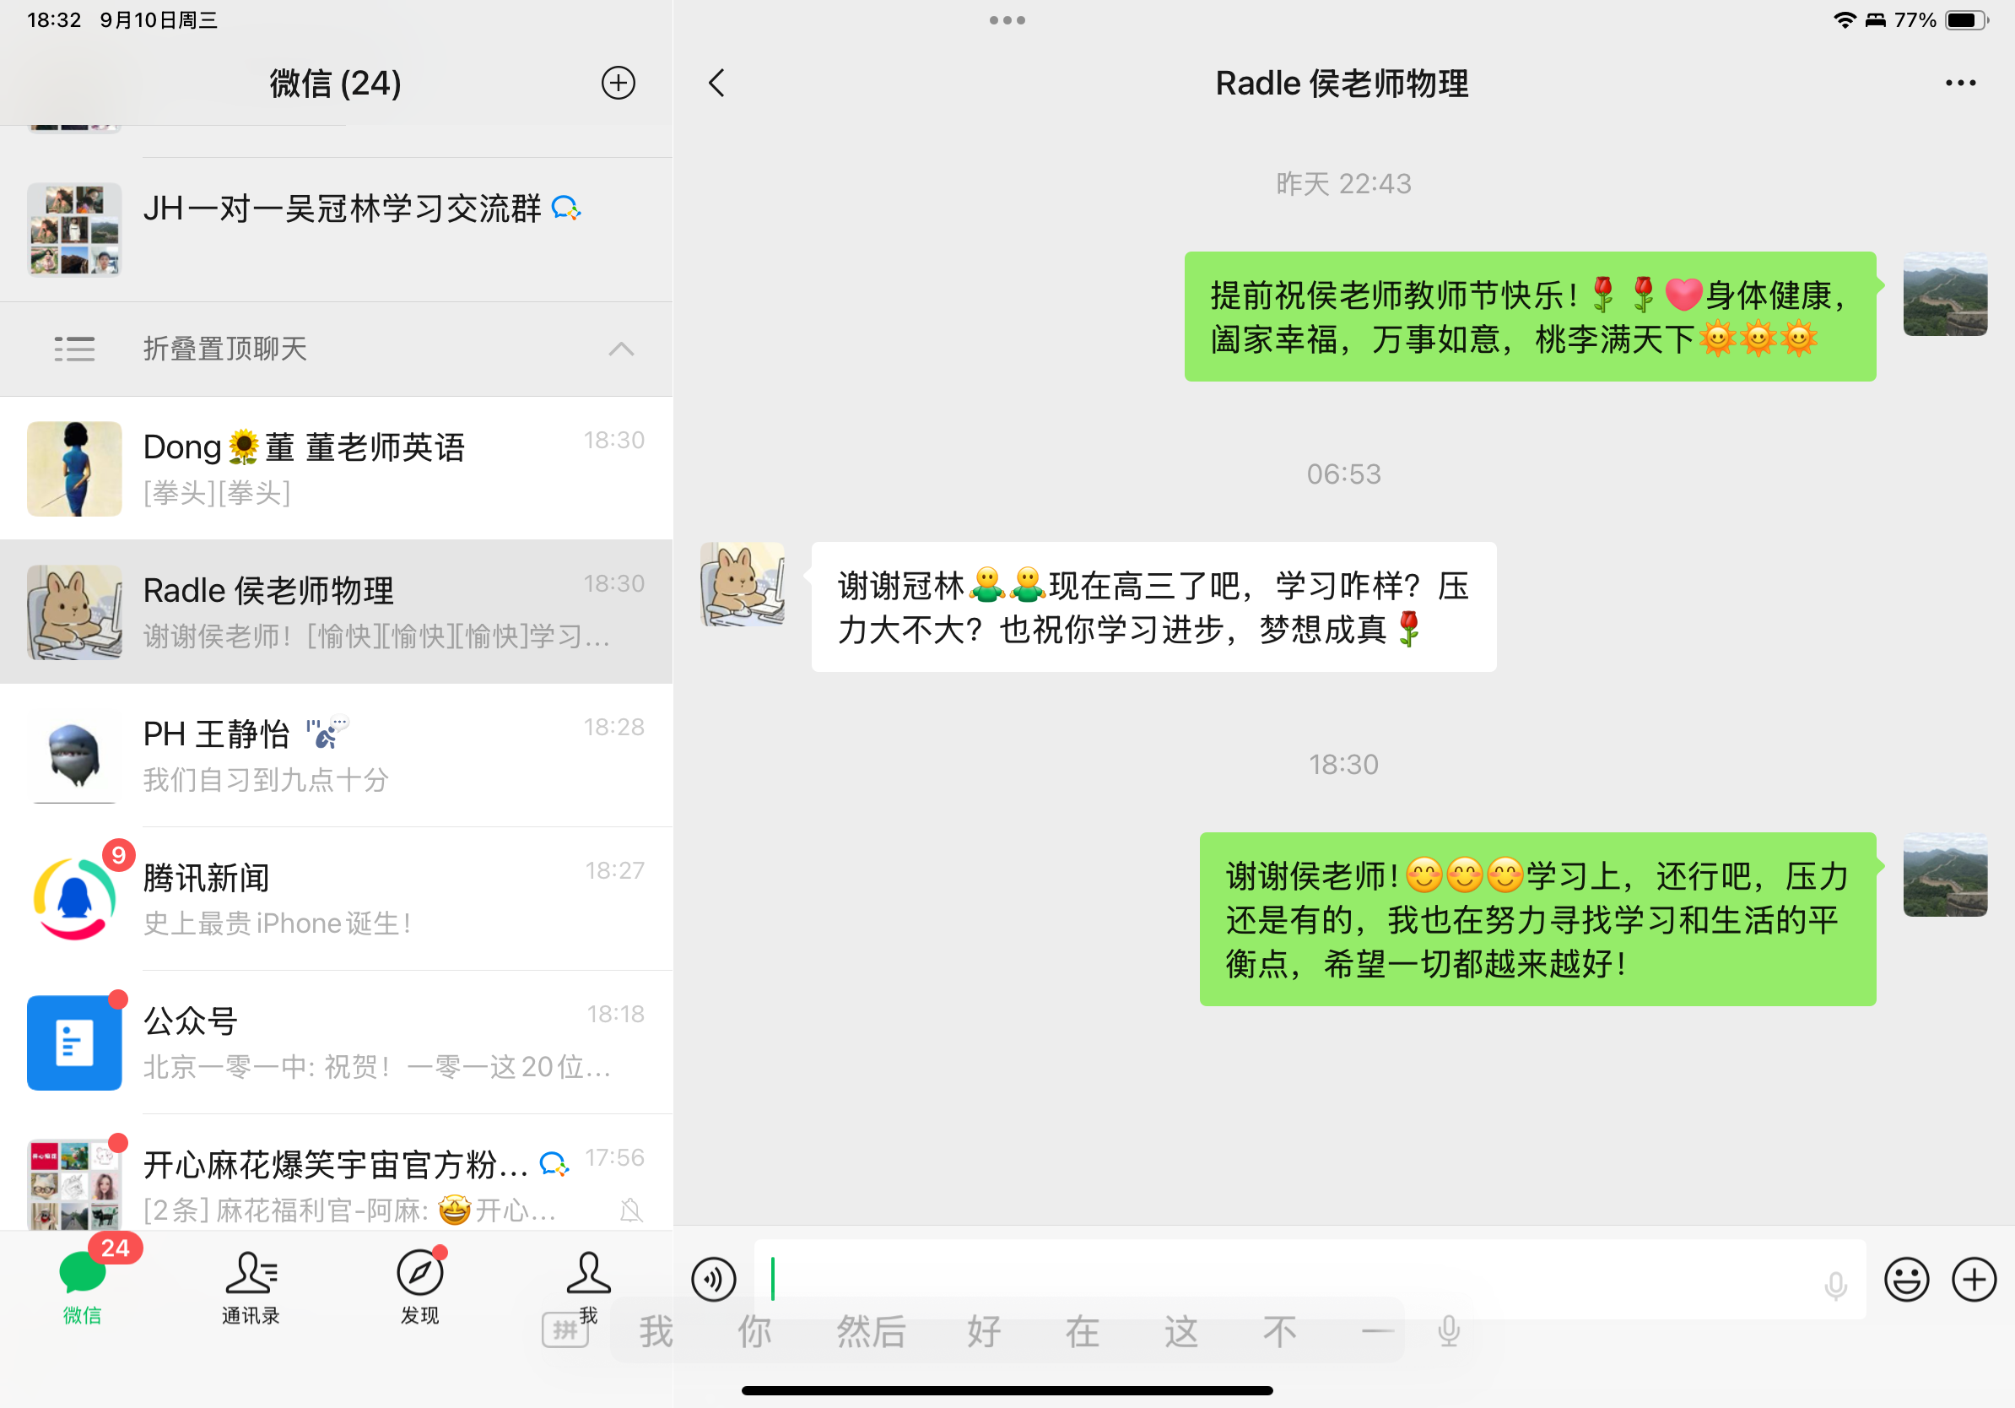2015x1408 pixels.
Task: Tap the plus icon beside 微信 (24)
Action: (618, 84)
